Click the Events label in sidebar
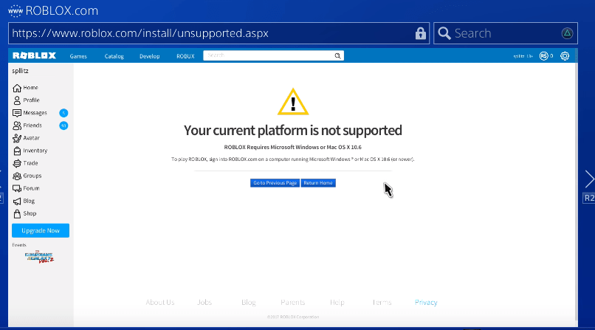595x330 pixels. (19, 245)
